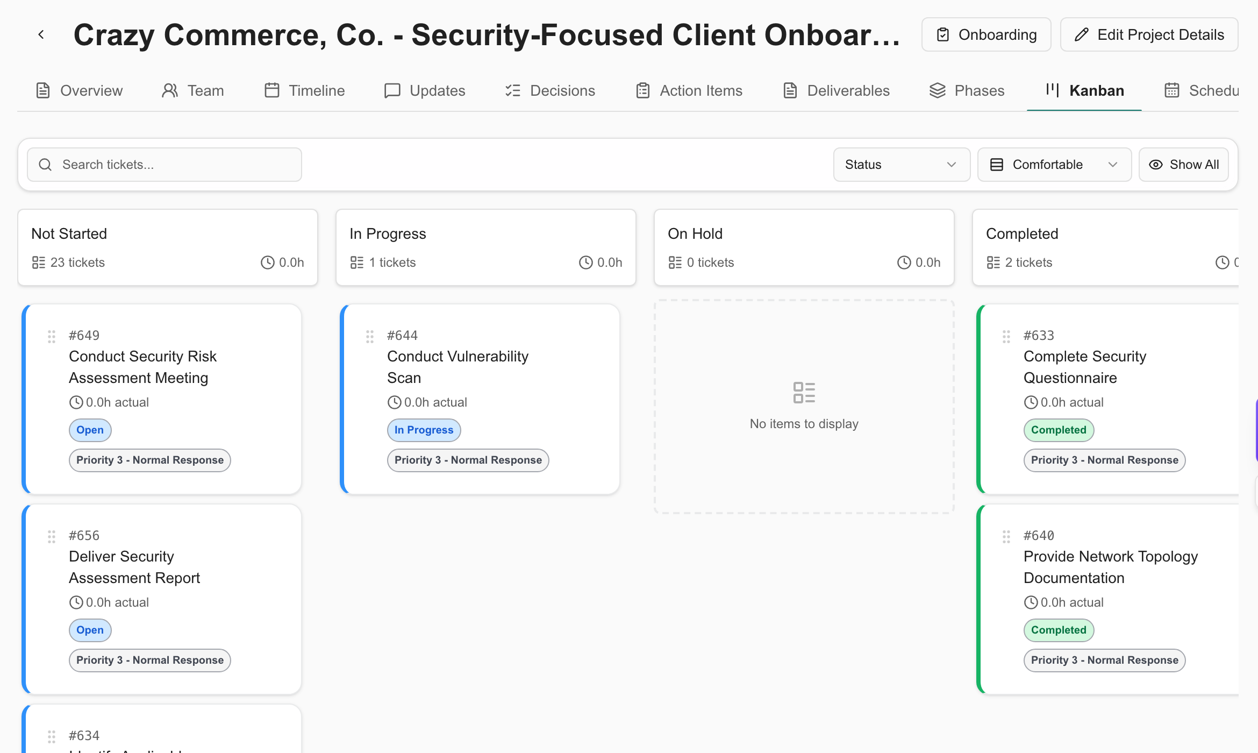Click the project title heading
Image resolution: width=1258 pixels, height=753 pixels.
click(487, 35)
